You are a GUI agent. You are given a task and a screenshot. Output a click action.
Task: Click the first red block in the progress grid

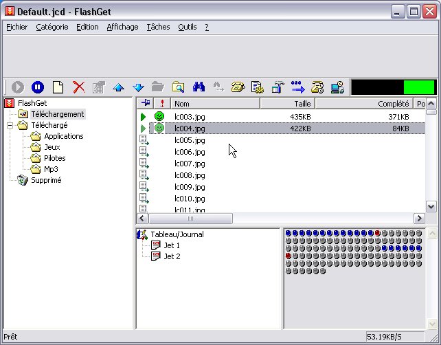pos(377,233)
